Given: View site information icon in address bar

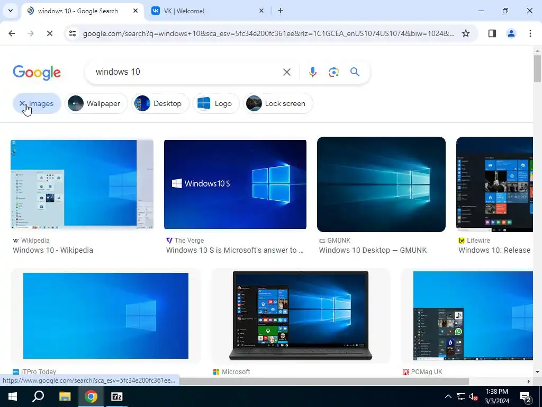Looking at the screenshot, I should pyautogui.click(x=72, y=33).
